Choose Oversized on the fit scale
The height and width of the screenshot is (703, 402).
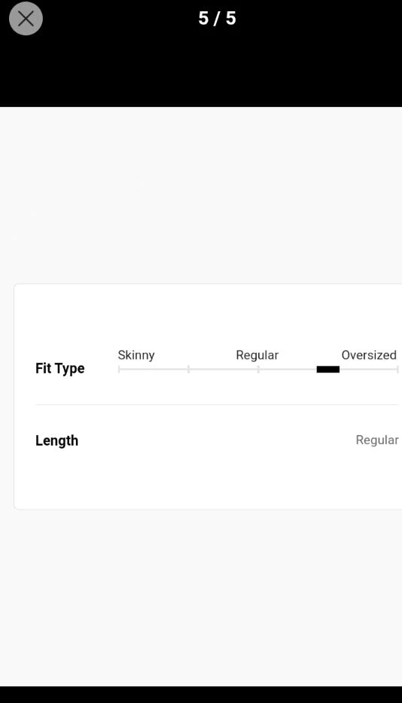click(x=369, y=355)
